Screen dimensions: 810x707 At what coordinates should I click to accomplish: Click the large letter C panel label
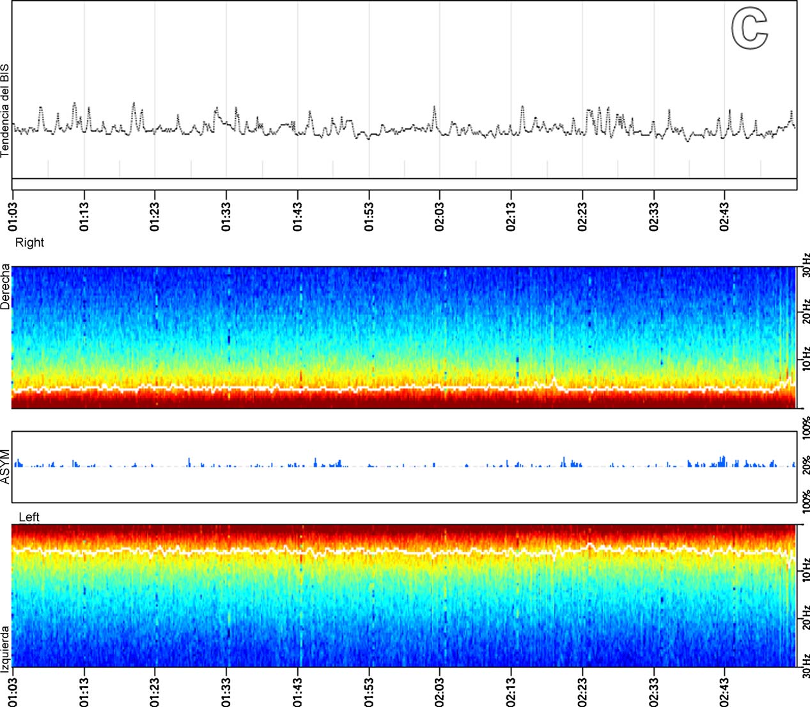pos(749,30)
